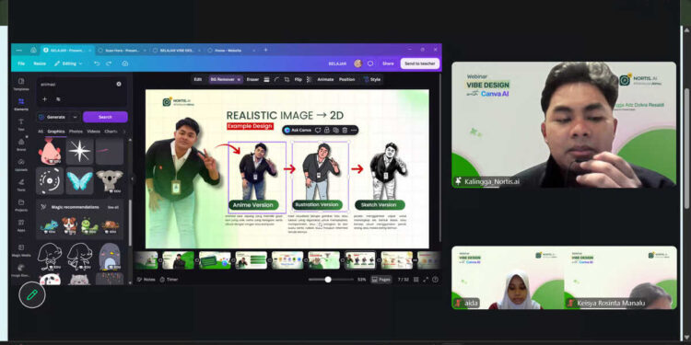
Task: Click the Undo arrow in the top bar
Action: click(97, 63)
